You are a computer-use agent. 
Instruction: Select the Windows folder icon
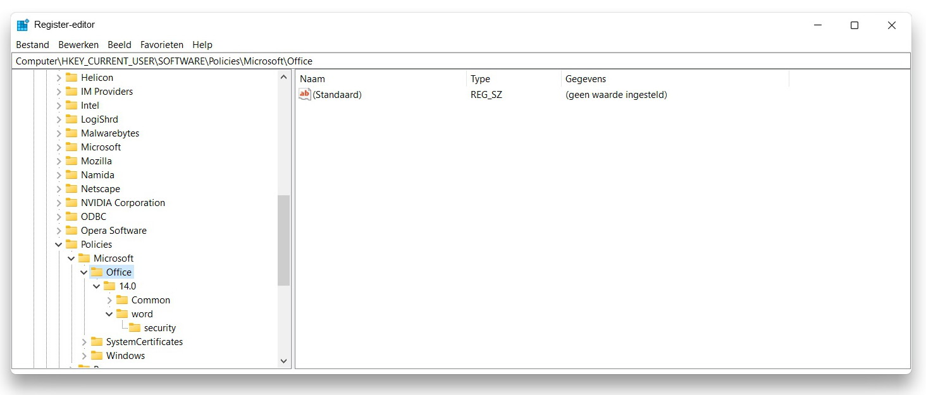pos(97,356)
